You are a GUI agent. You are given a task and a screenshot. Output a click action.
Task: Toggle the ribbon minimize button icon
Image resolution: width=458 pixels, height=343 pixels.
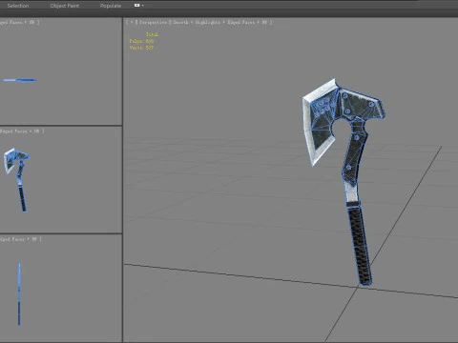pyautogui.click(x=137, y=5)
